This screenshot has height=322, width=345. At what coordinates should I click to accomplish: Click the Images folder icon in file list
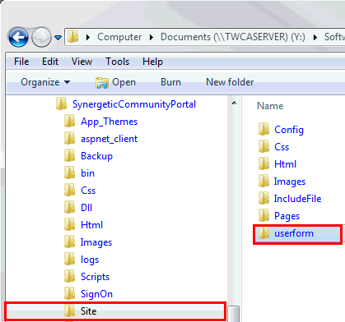click(x=263, y=181)
